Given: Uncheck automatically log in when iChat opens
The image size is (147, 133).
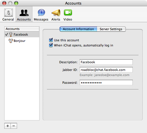Looking at the screenshot, I should (51, 45).
